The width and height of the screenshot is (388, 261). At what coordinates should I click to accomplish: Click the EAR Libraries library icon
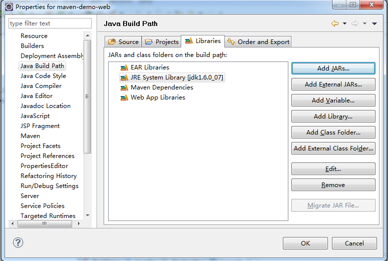(124, 67)
